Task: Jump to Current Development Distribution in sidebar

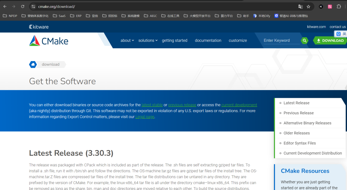Action: [x=313, y=153]
